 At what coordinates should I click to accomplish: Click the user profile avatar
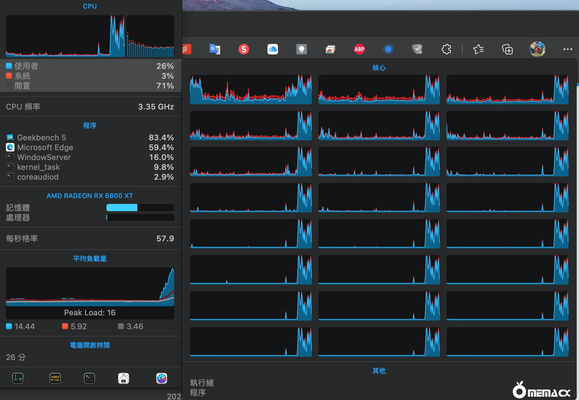pyautogui.click(x=537, y=49)
